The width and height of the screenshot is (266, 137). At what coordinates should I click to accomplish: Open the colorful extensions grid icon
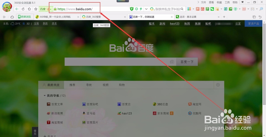tap(189, 9)
